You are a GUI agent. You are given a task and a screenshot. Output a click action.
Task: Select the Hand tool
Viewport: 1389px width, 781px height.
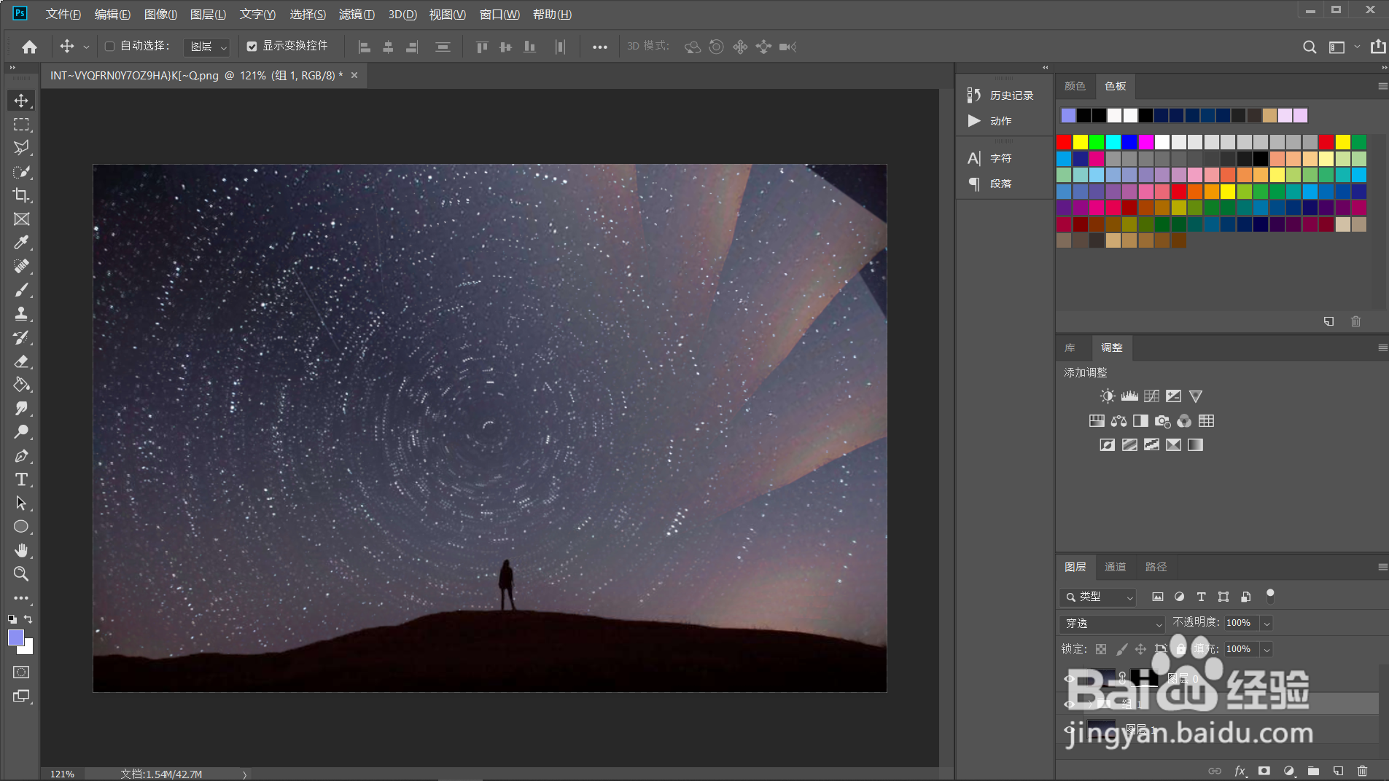[x=21, y=551]
